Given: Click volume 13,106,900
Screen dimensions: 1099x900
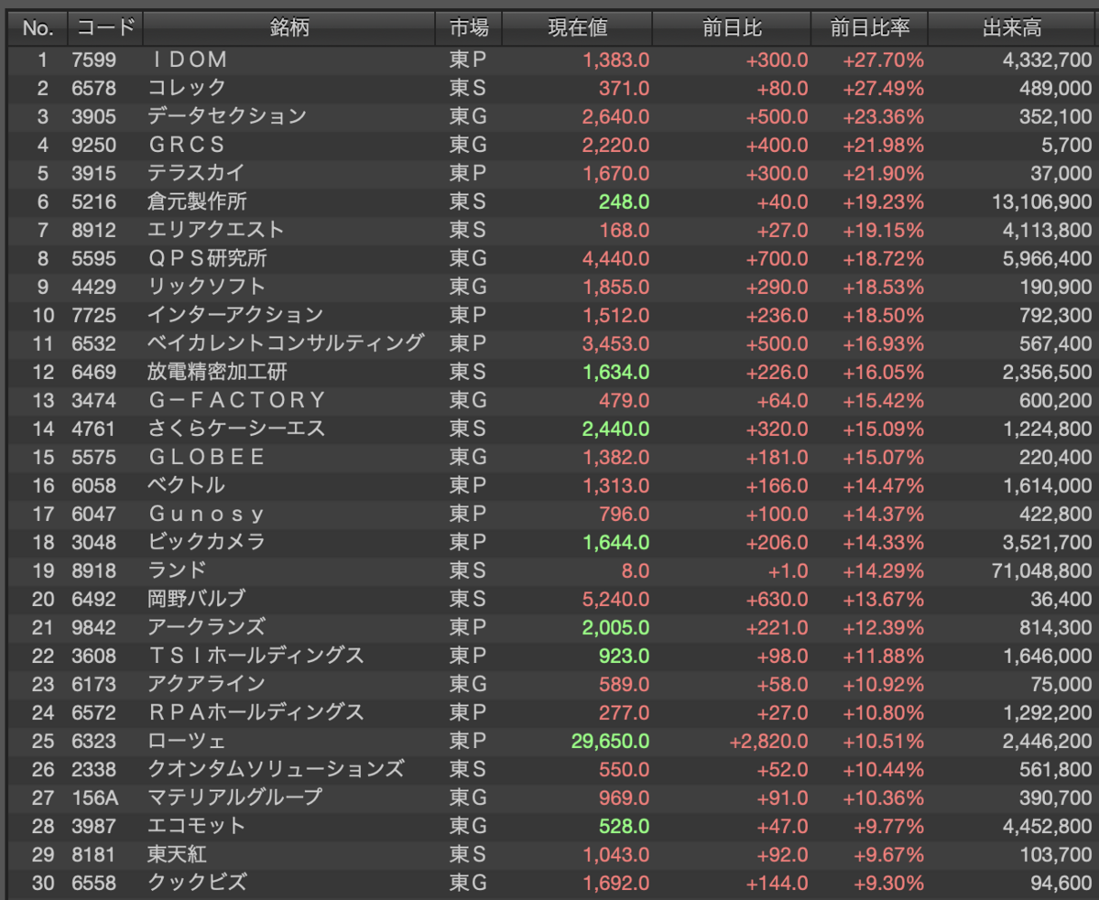Looking at the screenshot, I should point(1043,201).
